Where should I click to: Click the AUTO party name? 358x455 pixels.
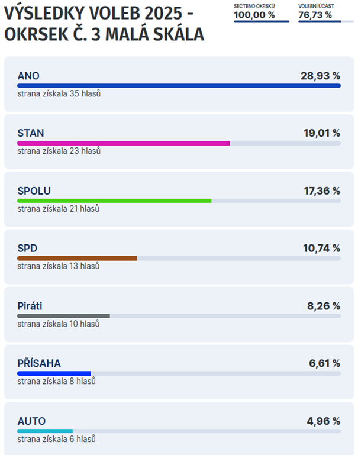(31, 421)
